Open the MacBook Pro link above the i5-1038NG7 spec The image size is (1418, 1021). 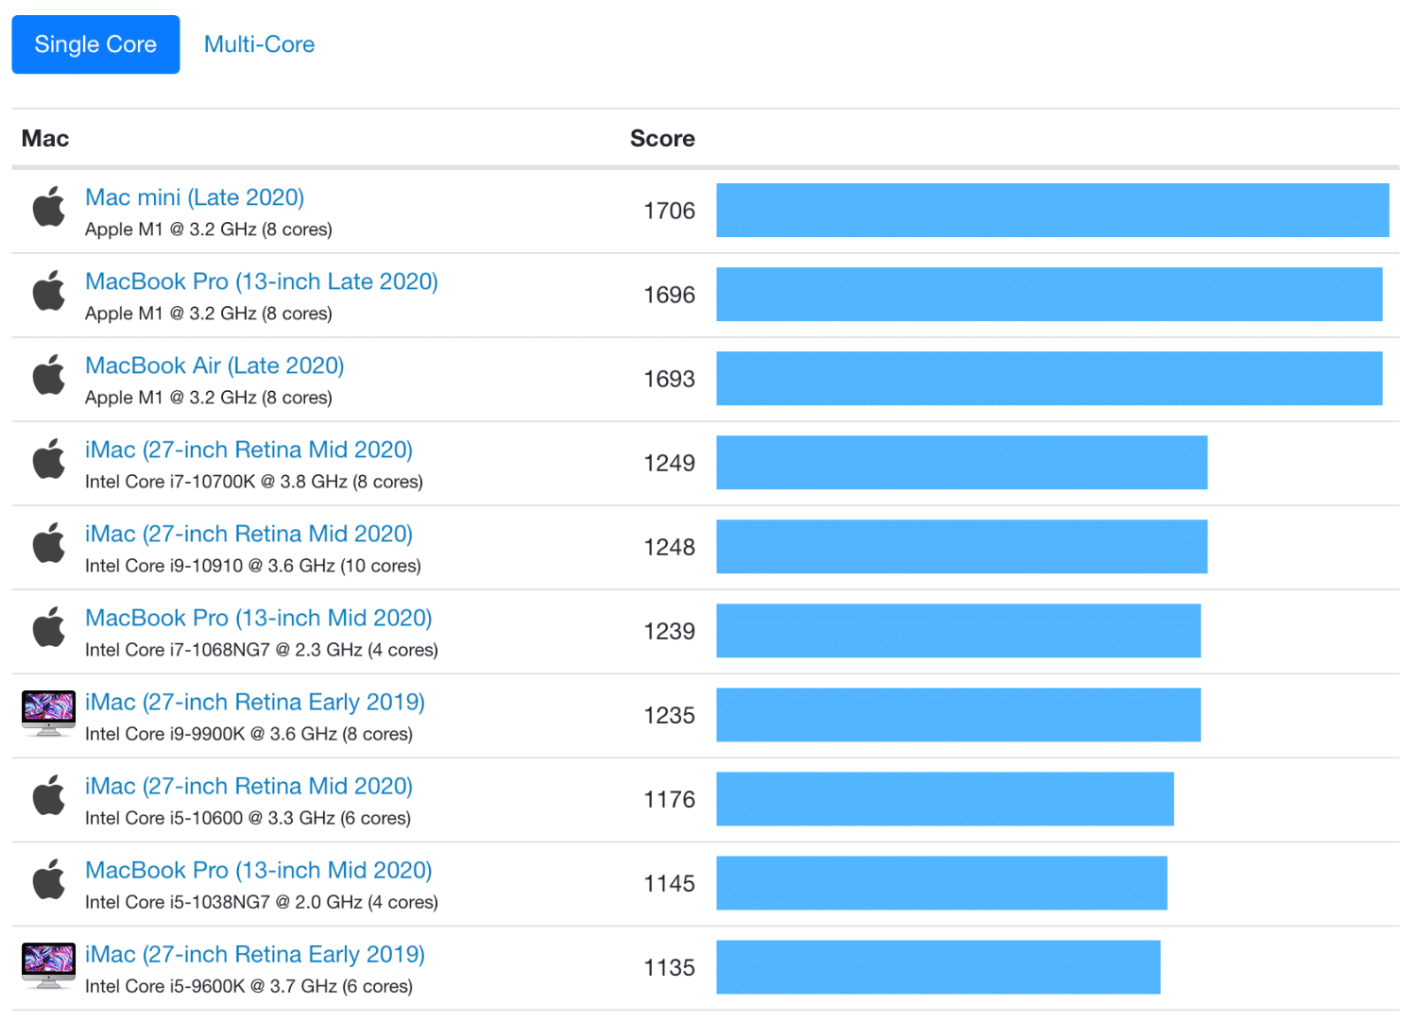pyautogui.click(x=258, y=870)
